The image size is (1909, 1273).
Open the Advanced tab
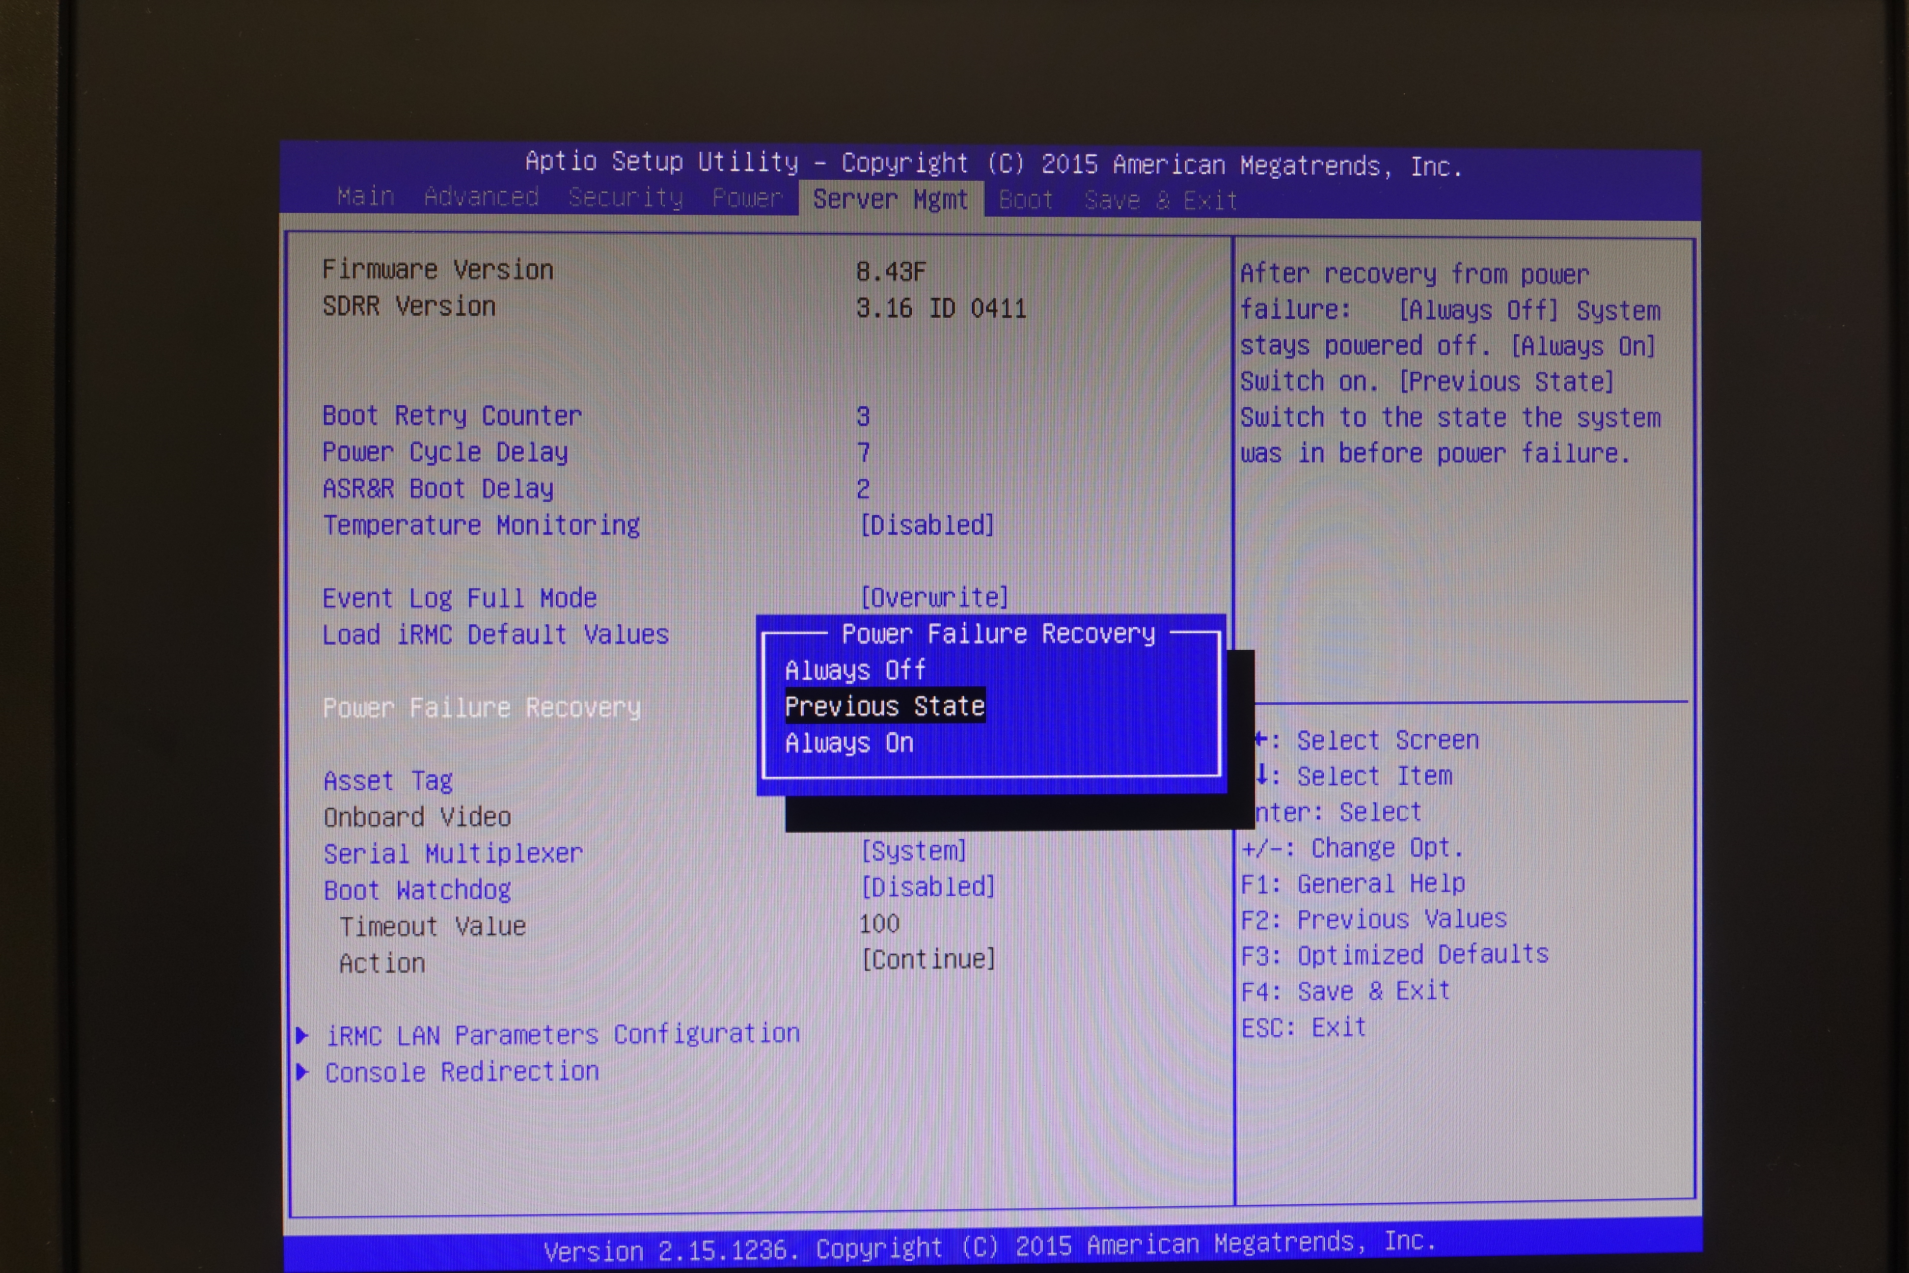coord(481,197)
